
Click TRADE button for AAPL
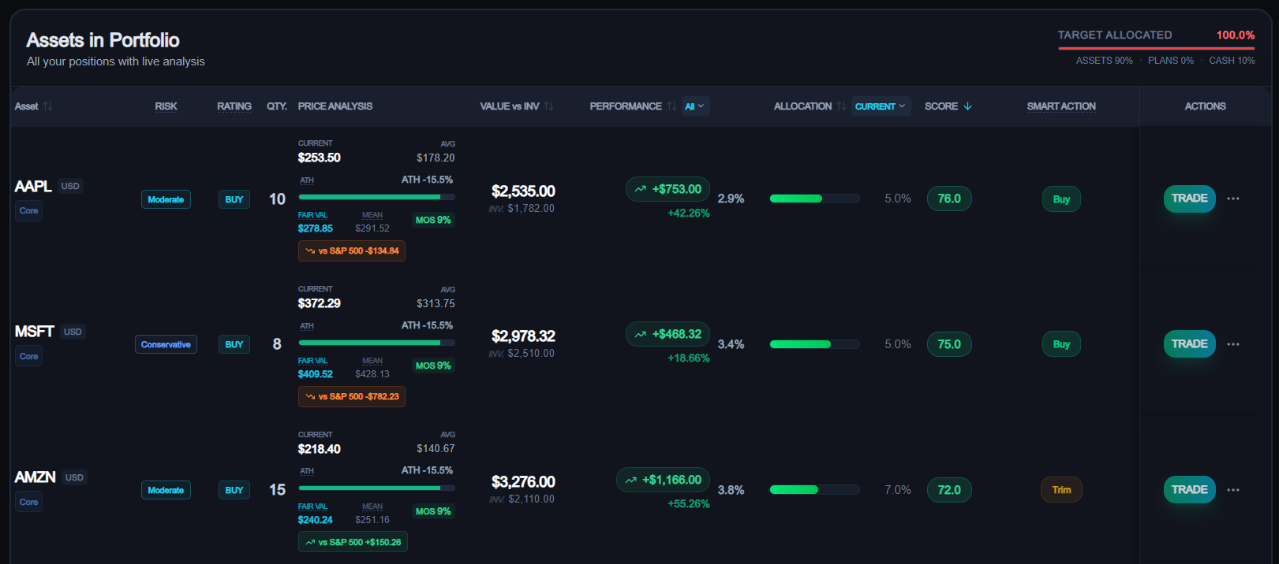point(1189,199)
